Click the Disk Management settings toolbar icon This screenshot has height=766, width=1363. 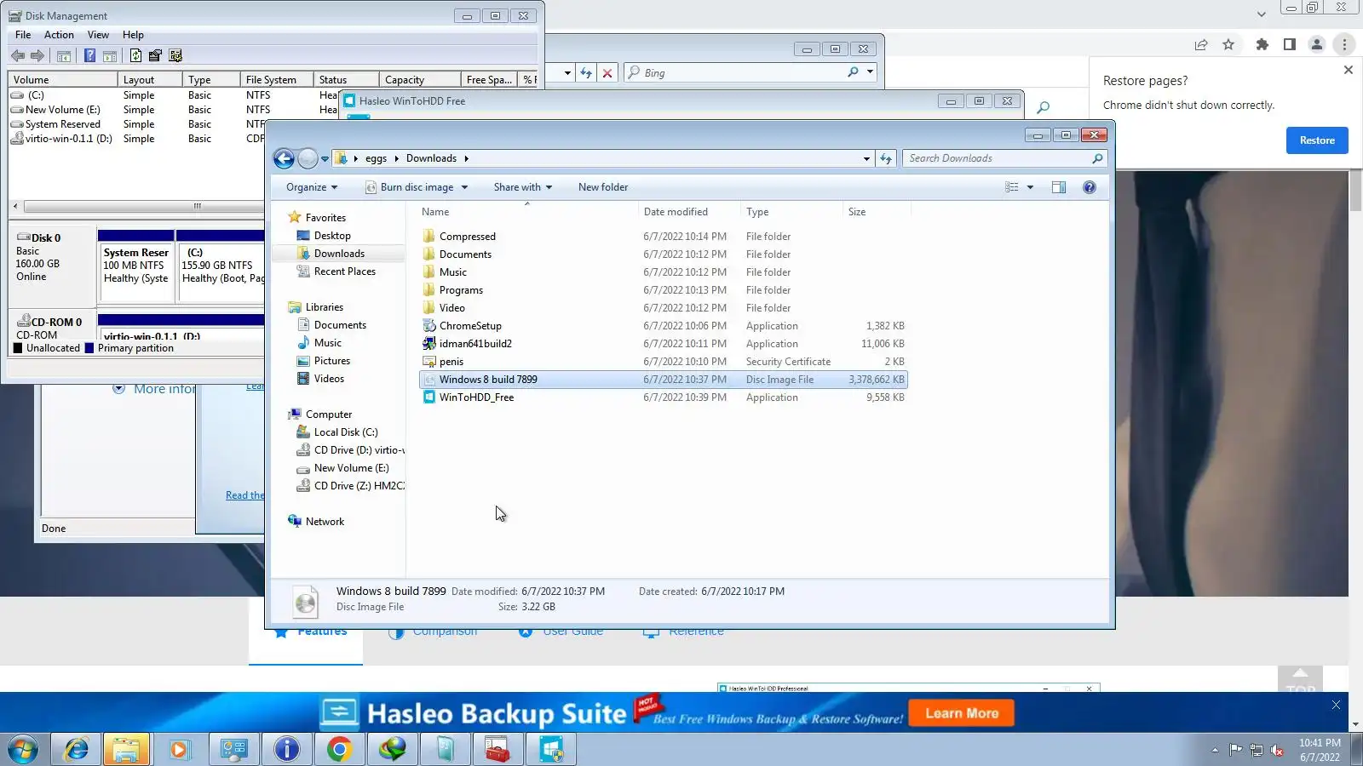175,56
